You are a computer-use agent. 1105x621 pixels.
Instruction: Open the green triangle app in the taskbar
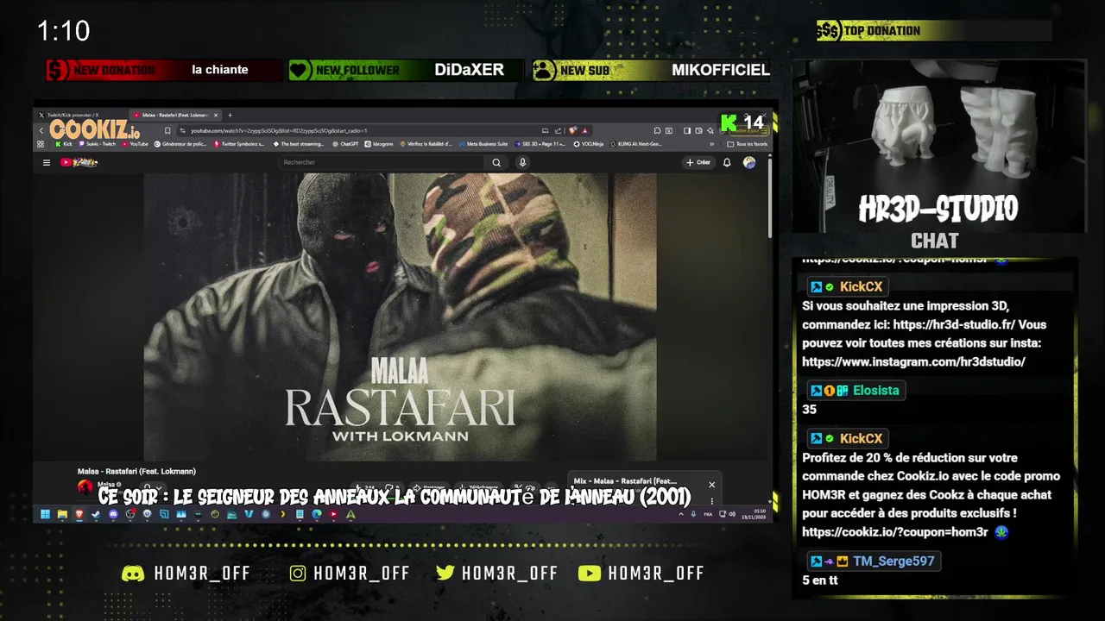tap(350, 514)
